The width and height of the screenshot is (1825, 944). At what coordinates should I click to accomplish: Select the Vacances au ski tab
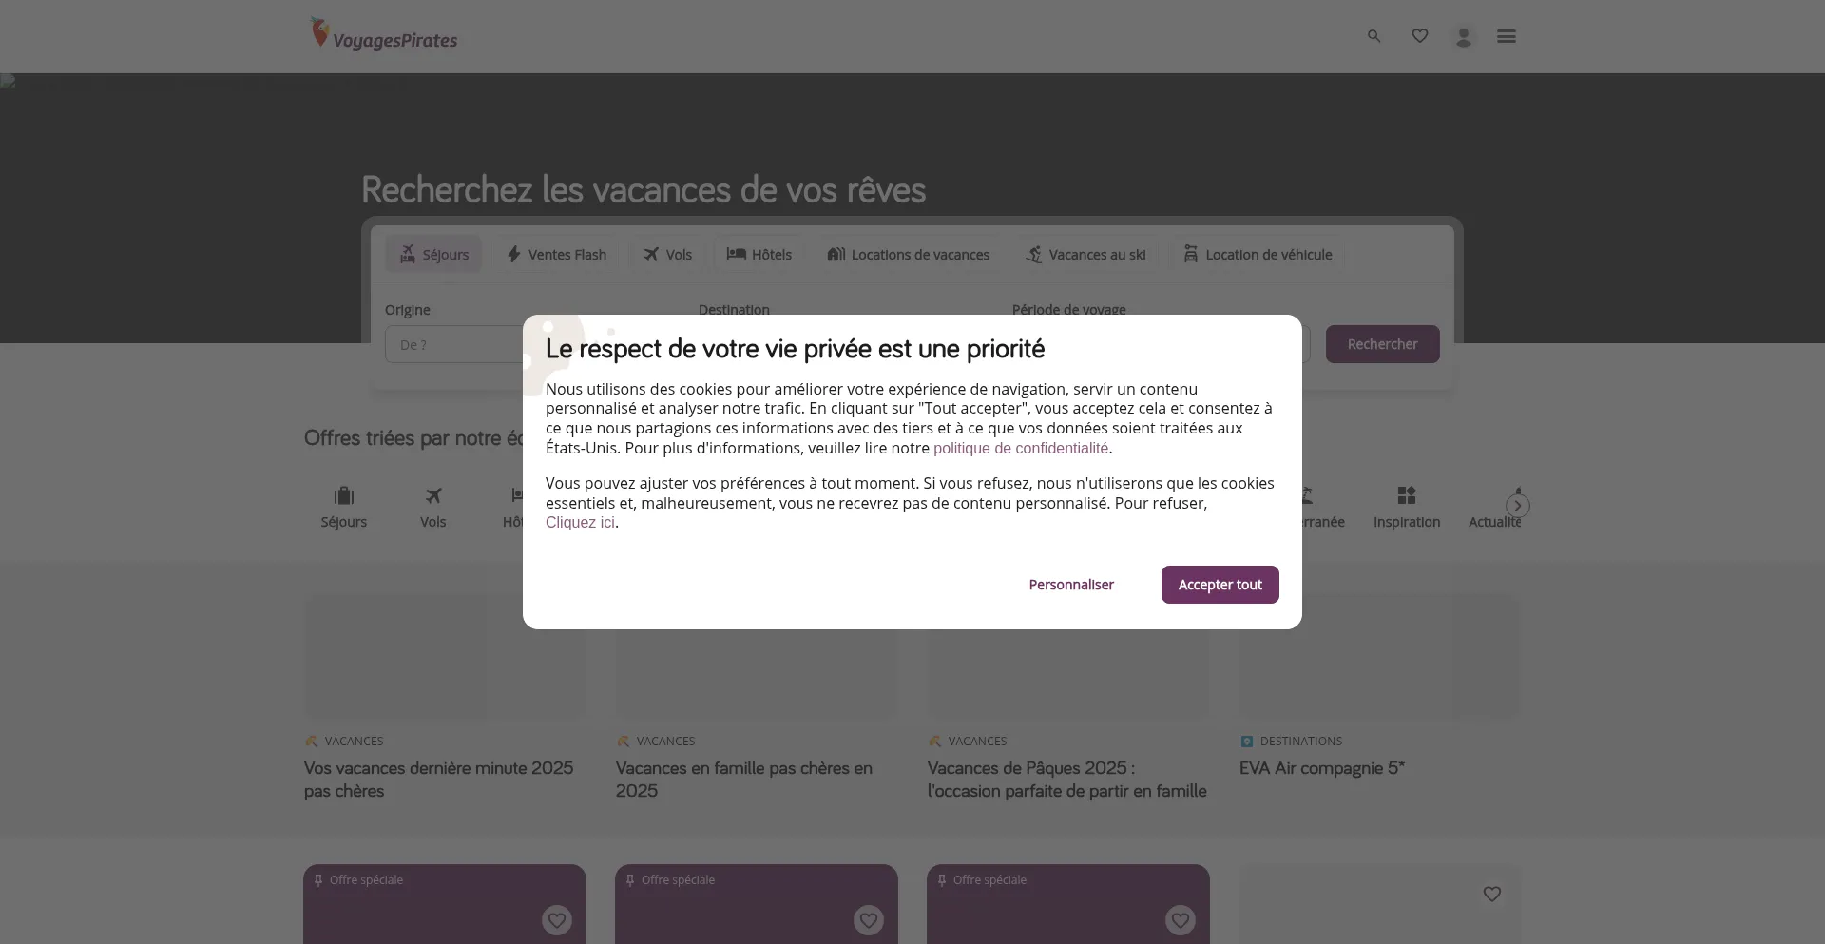[1085, 254]
